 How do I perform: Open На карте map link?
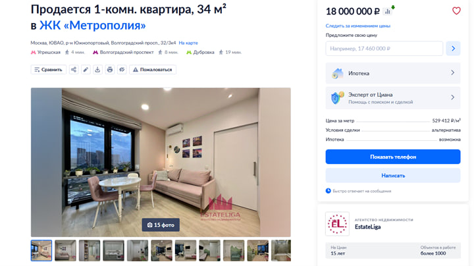click(x=188, y=43)
